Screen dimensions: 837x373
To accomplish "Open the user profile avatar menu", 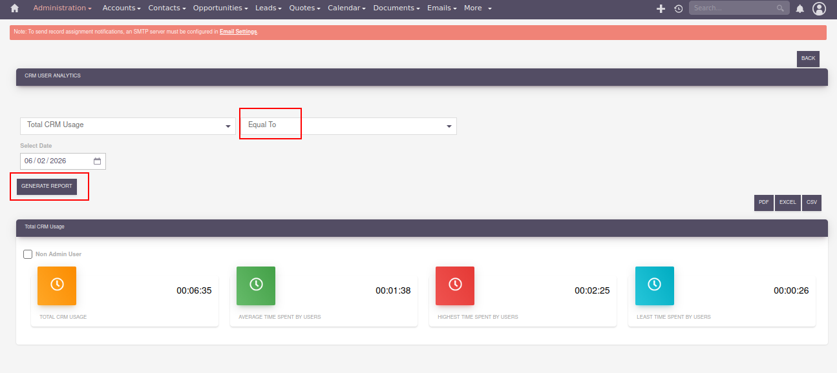I will click(820, 8).
